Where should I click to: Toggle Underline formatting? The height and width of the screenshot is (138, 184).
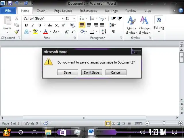40,25
